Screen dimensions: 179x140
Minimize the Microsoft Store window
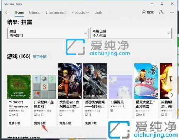pyautogui.click(x=152, y=4)
